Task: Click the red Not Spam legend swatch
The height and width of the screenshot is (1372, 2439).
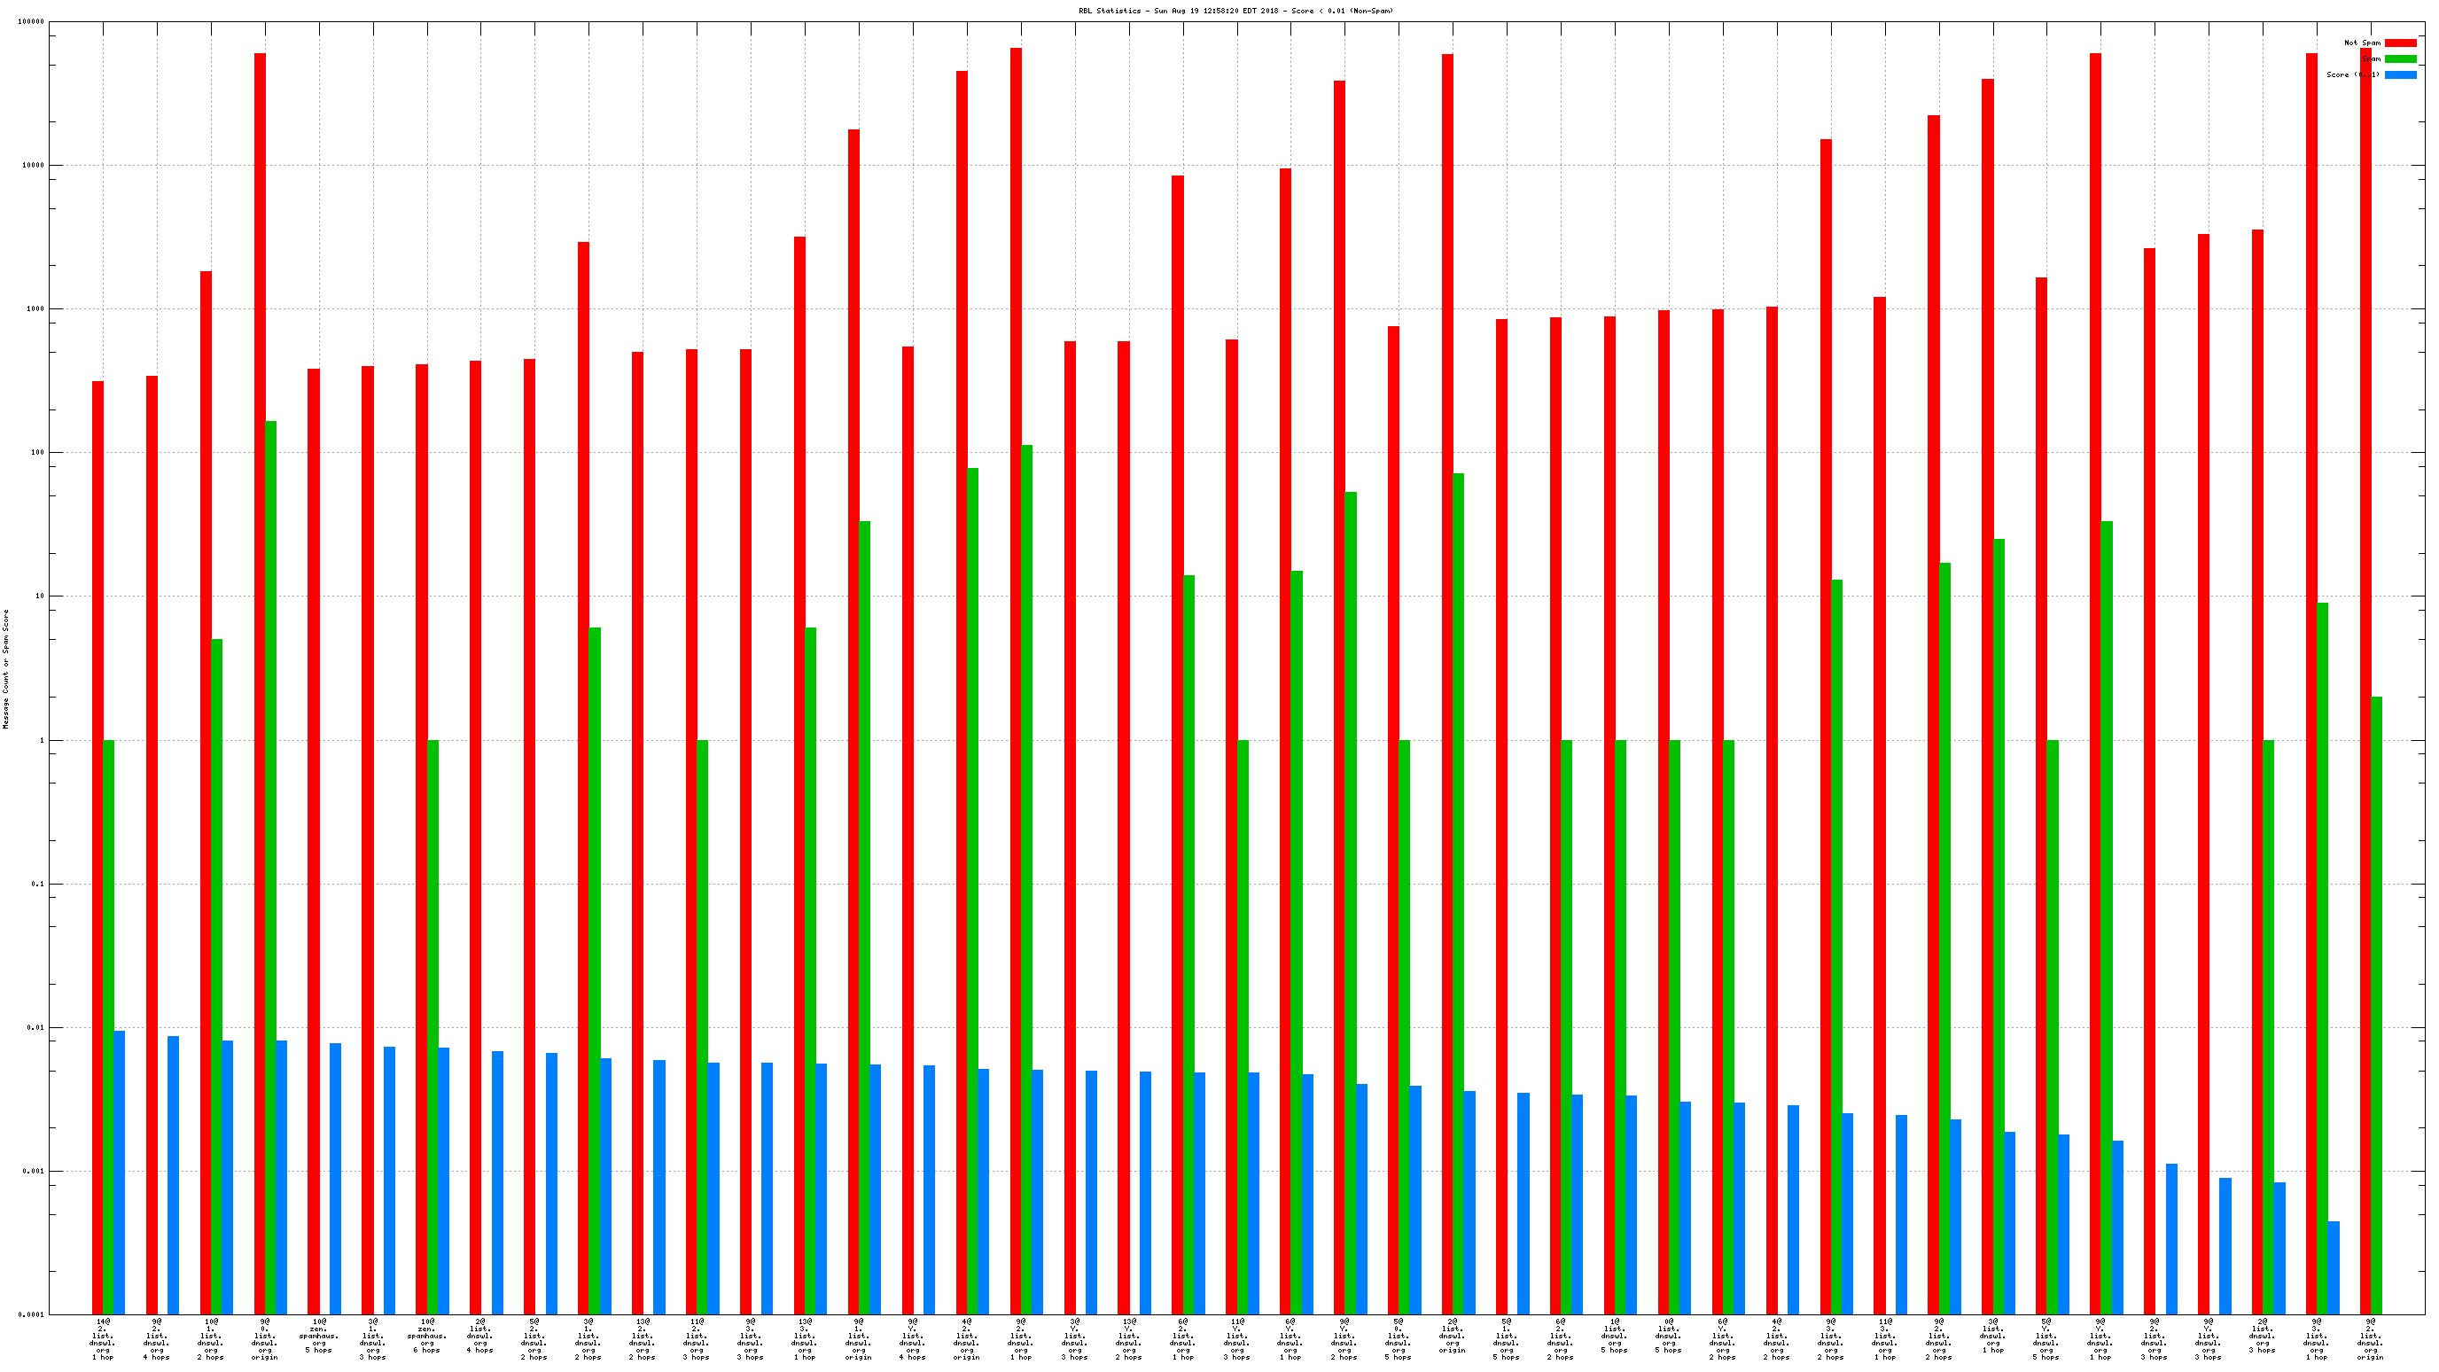Action: point(2399,43)
